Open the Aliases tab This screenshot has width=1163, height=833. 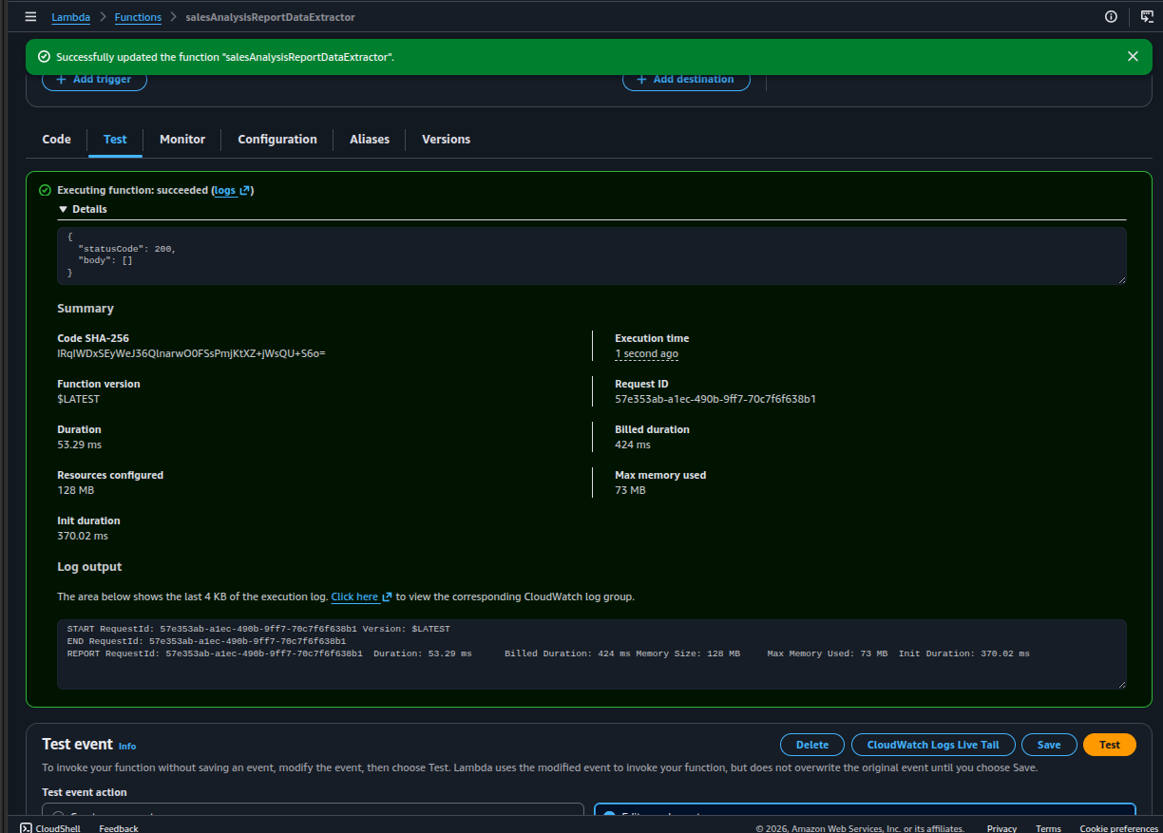coord(370,140)
